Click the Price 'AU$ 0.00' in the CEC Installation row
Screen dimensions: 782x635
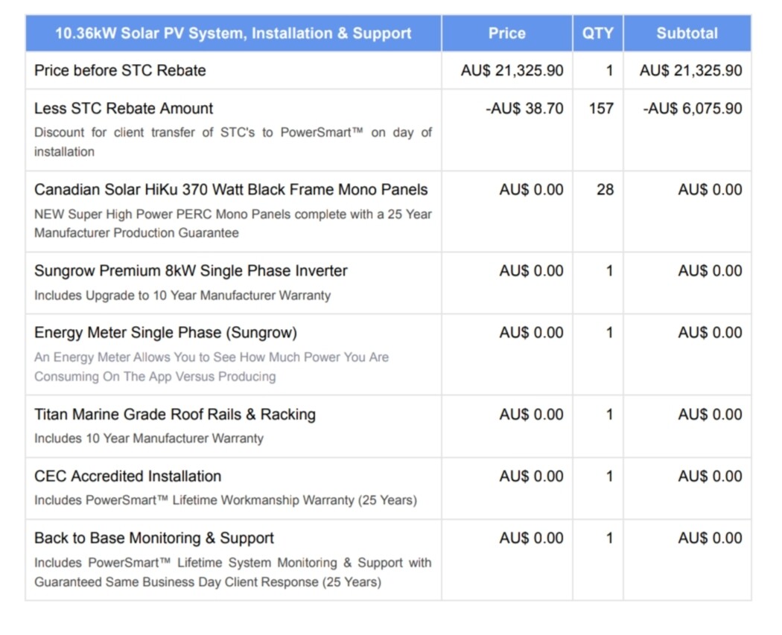[x=531, y=476]
